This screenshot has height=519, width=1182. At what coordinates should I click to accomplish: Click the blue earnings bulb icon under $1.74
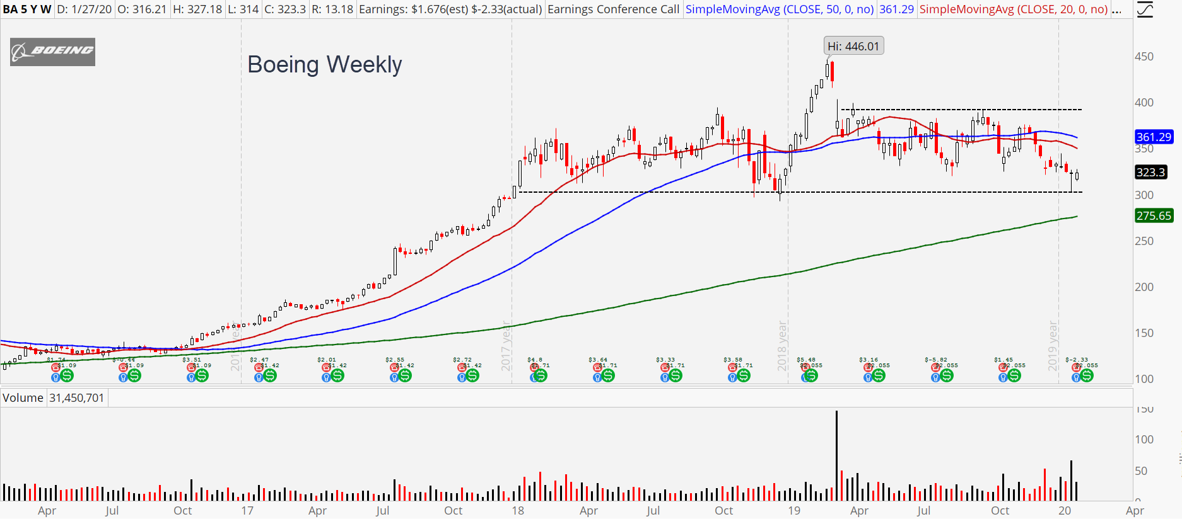coord(56,377)
